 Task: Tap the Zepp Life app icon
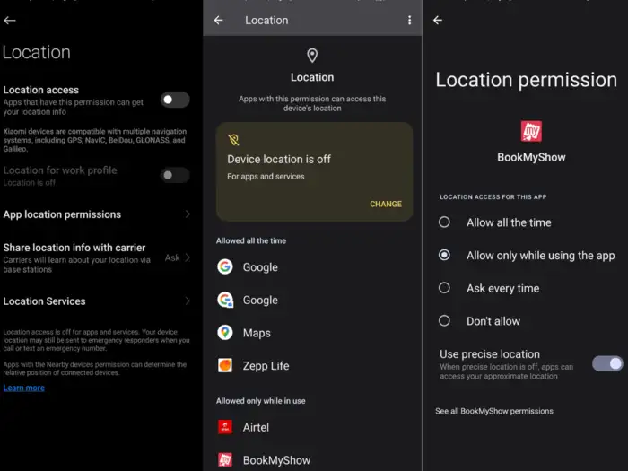click(x=225, y=365)
